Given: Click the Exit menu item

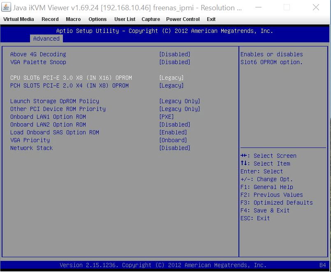Looking at the screenshot, I should [211, 19].
